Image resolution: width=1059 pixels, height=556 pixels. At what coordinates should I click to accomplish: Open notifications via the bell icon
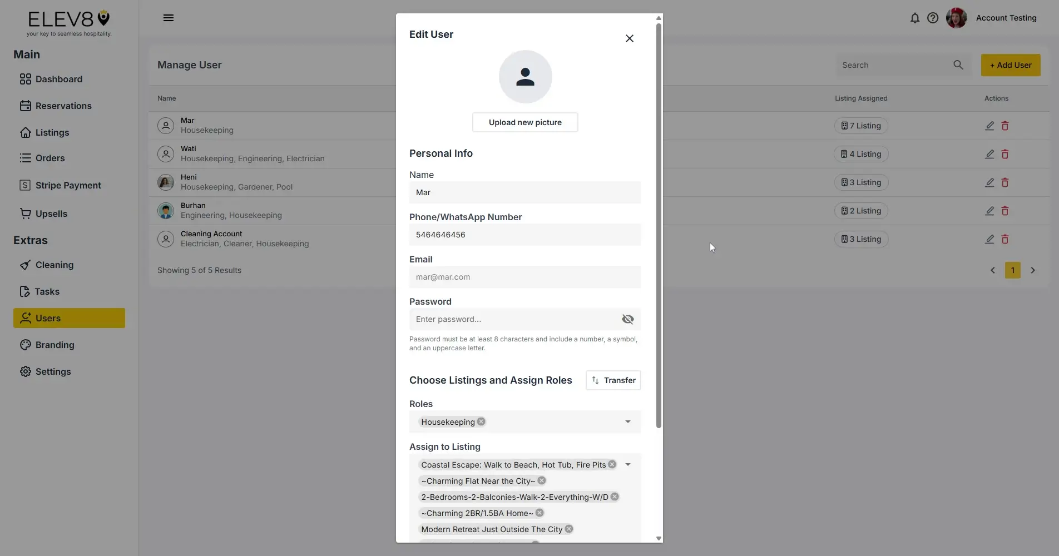point(915,18)
